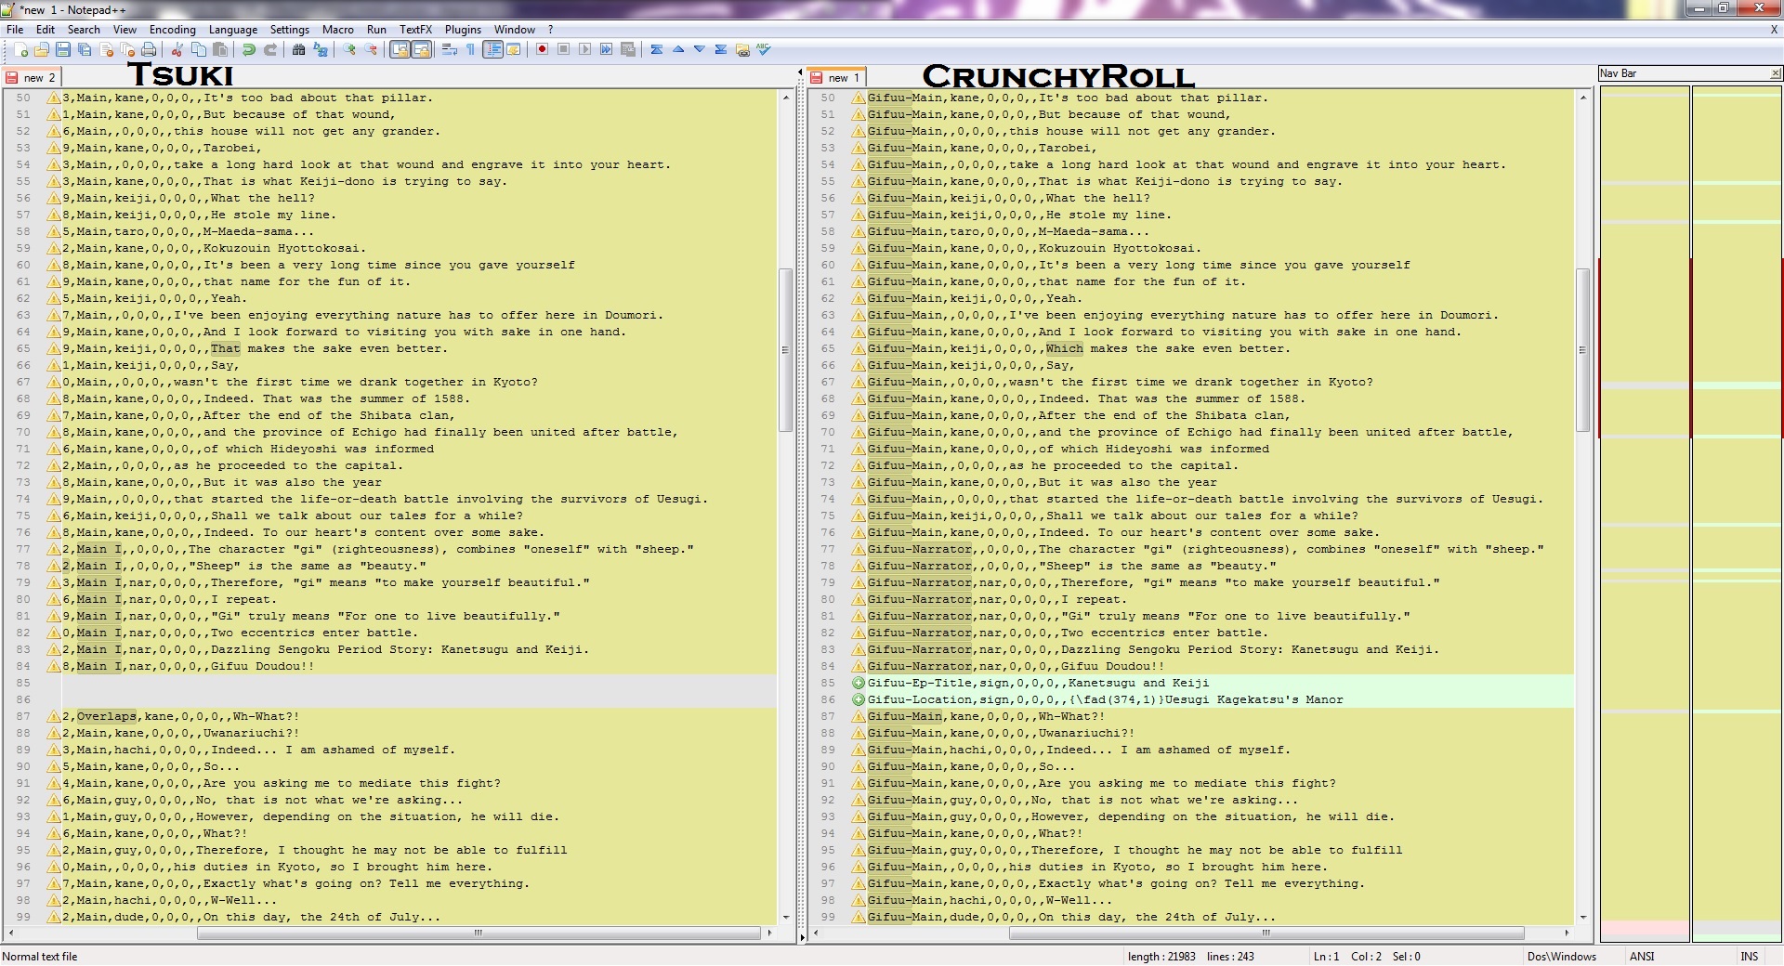The height and width of the screenshot is (966, 1784).
Task: Click the folder icon beside spell check
Action: click(742, 49)
